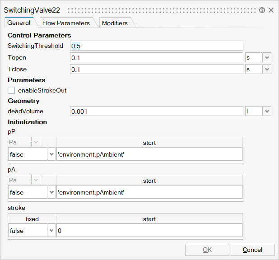This screenshot has width=279, height=260.
Task: Click the SwitchingThreshold input field
Action: pos(156,46)
